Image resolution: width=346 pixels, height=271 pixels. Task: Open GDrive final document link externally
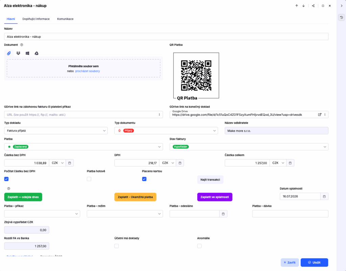(320, 115)
